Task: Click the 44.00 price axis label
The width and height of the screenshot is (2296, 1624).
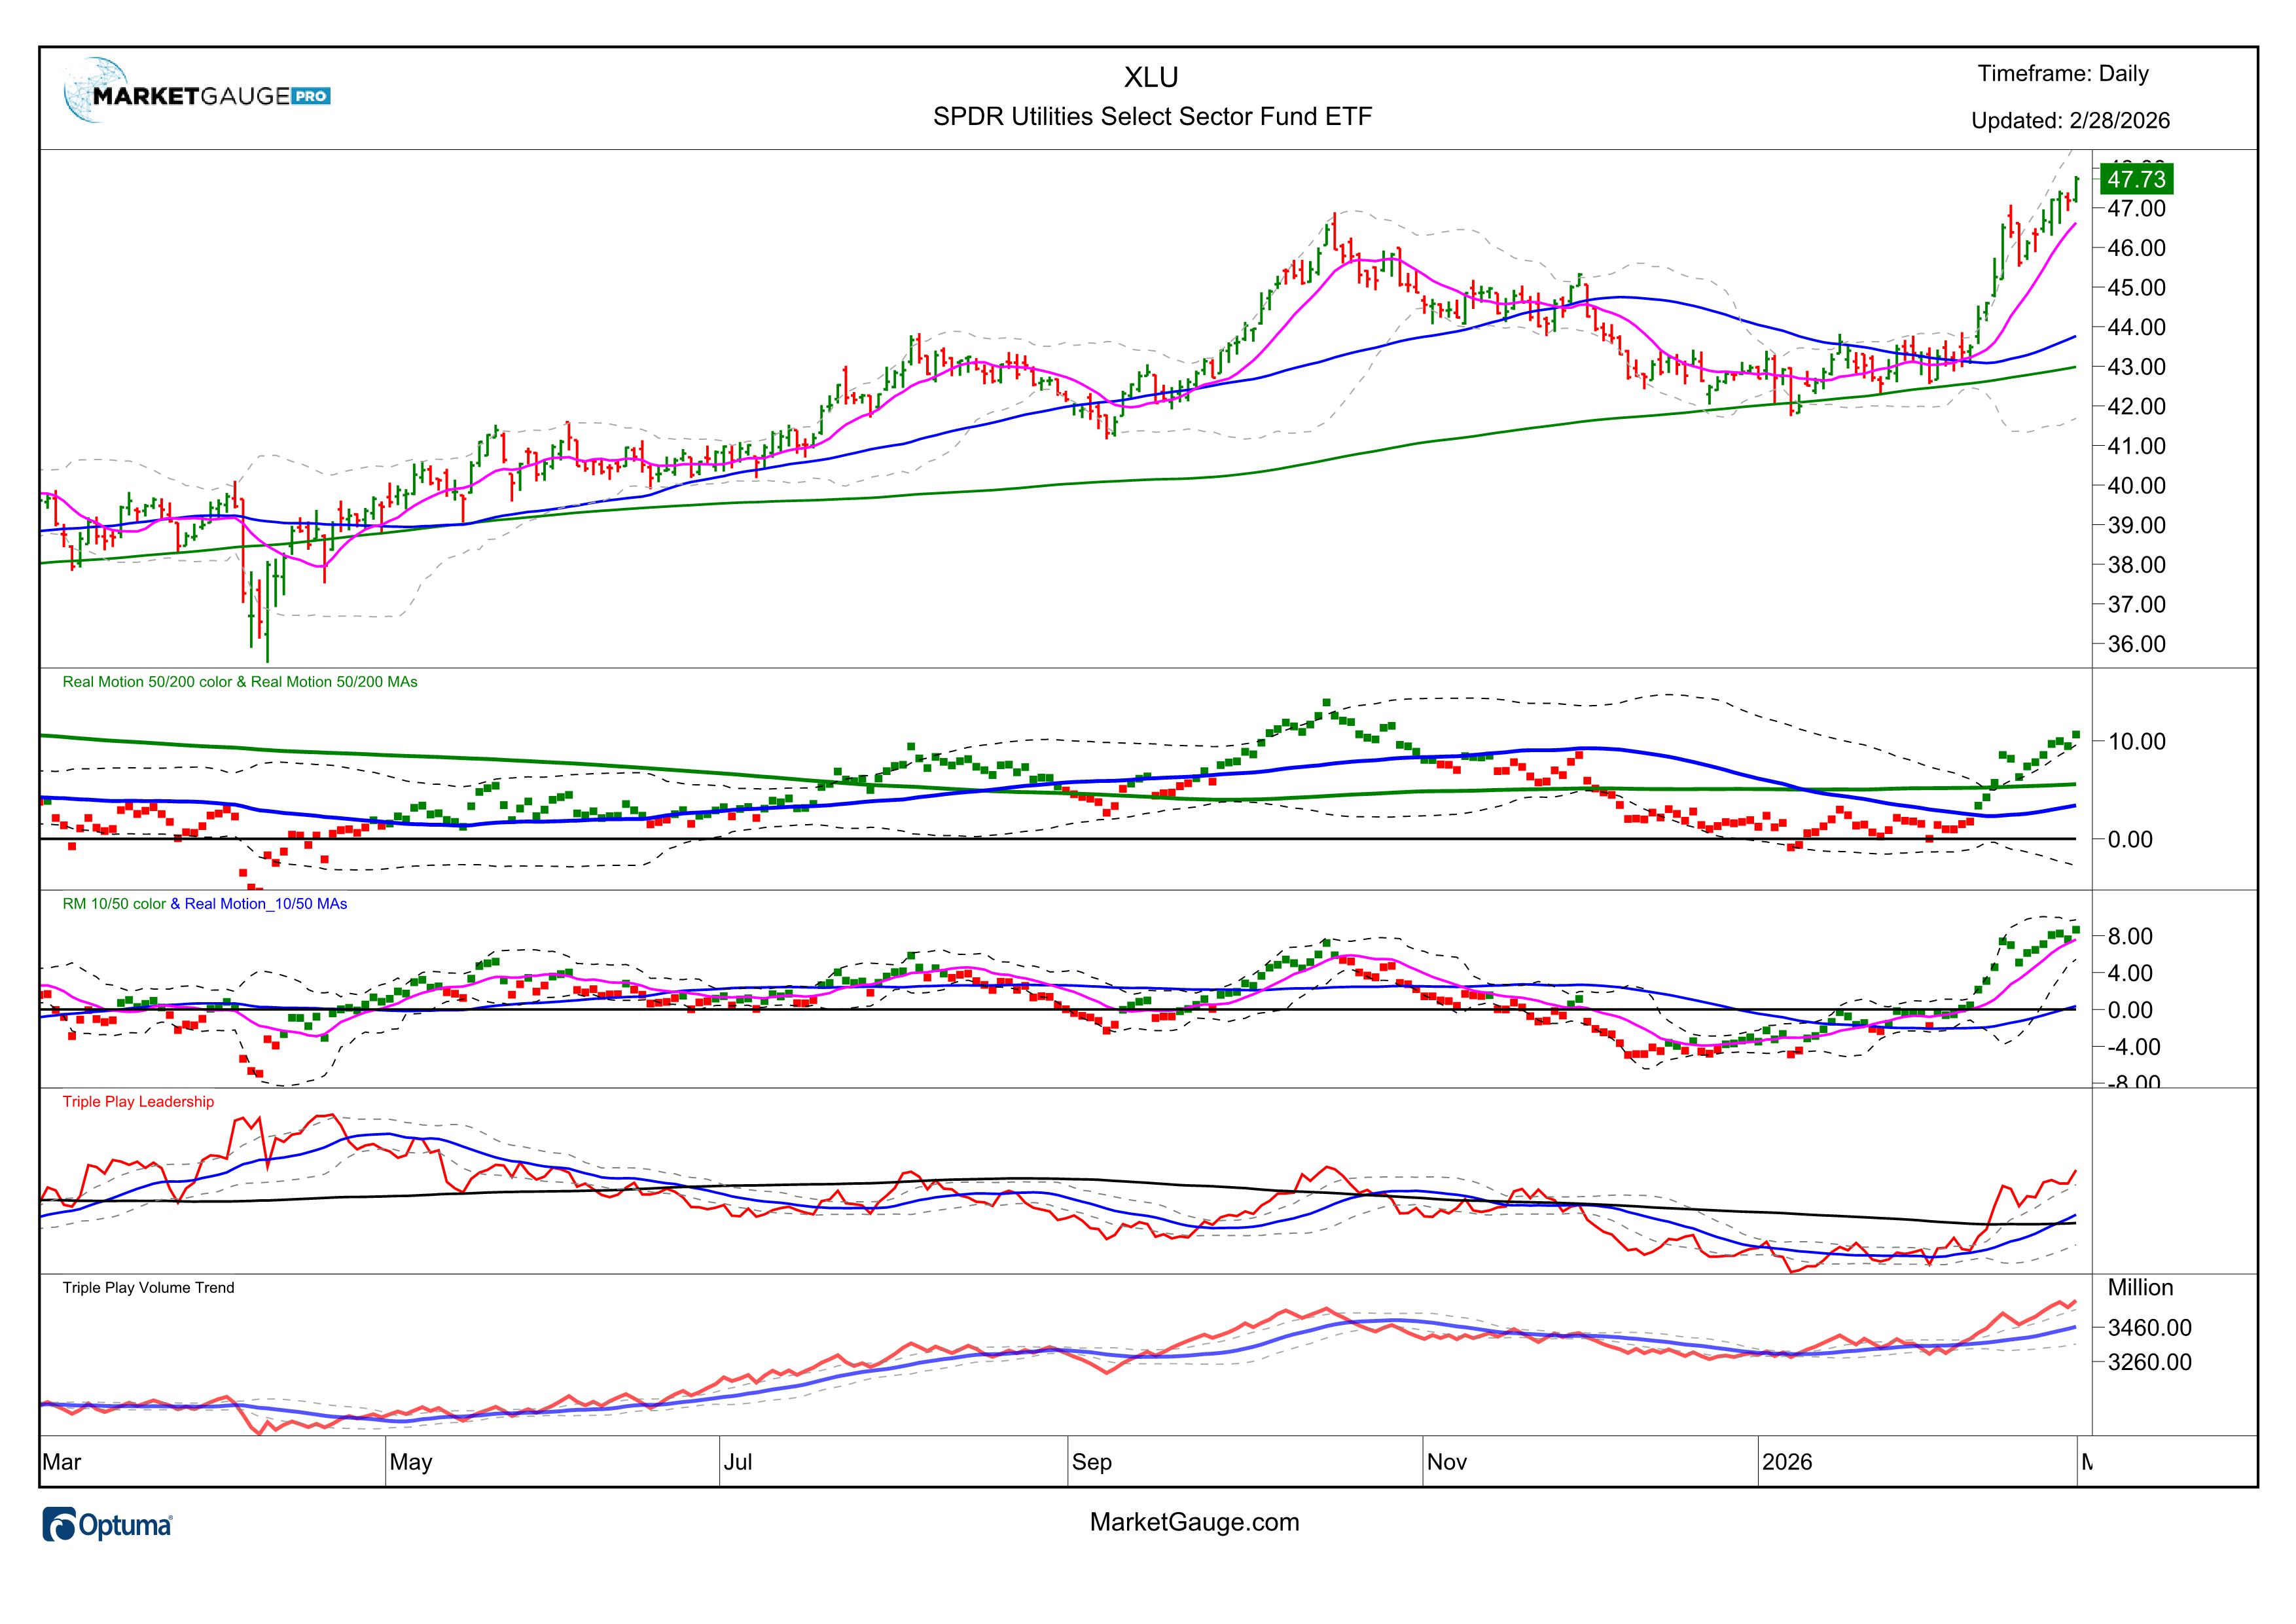Action: [x=2136, y=327]
